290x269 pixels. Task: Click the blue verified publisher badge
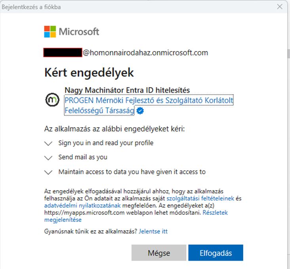point(140,112)
